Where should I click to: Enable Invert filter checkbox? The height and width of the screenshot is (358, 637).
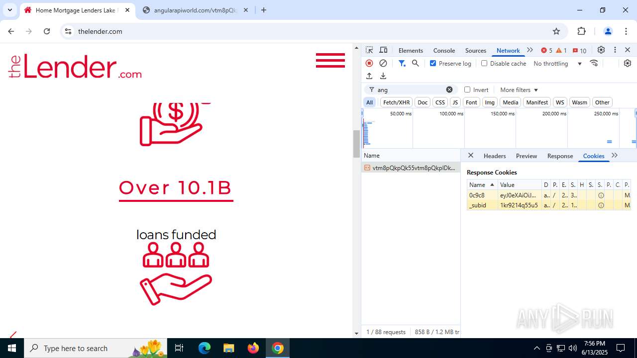click(467, 89)
